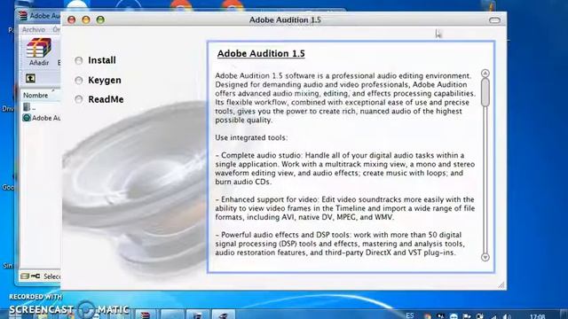Close the Adobe Audition 1.5 window
568x319 pixels.
[72, 19]
